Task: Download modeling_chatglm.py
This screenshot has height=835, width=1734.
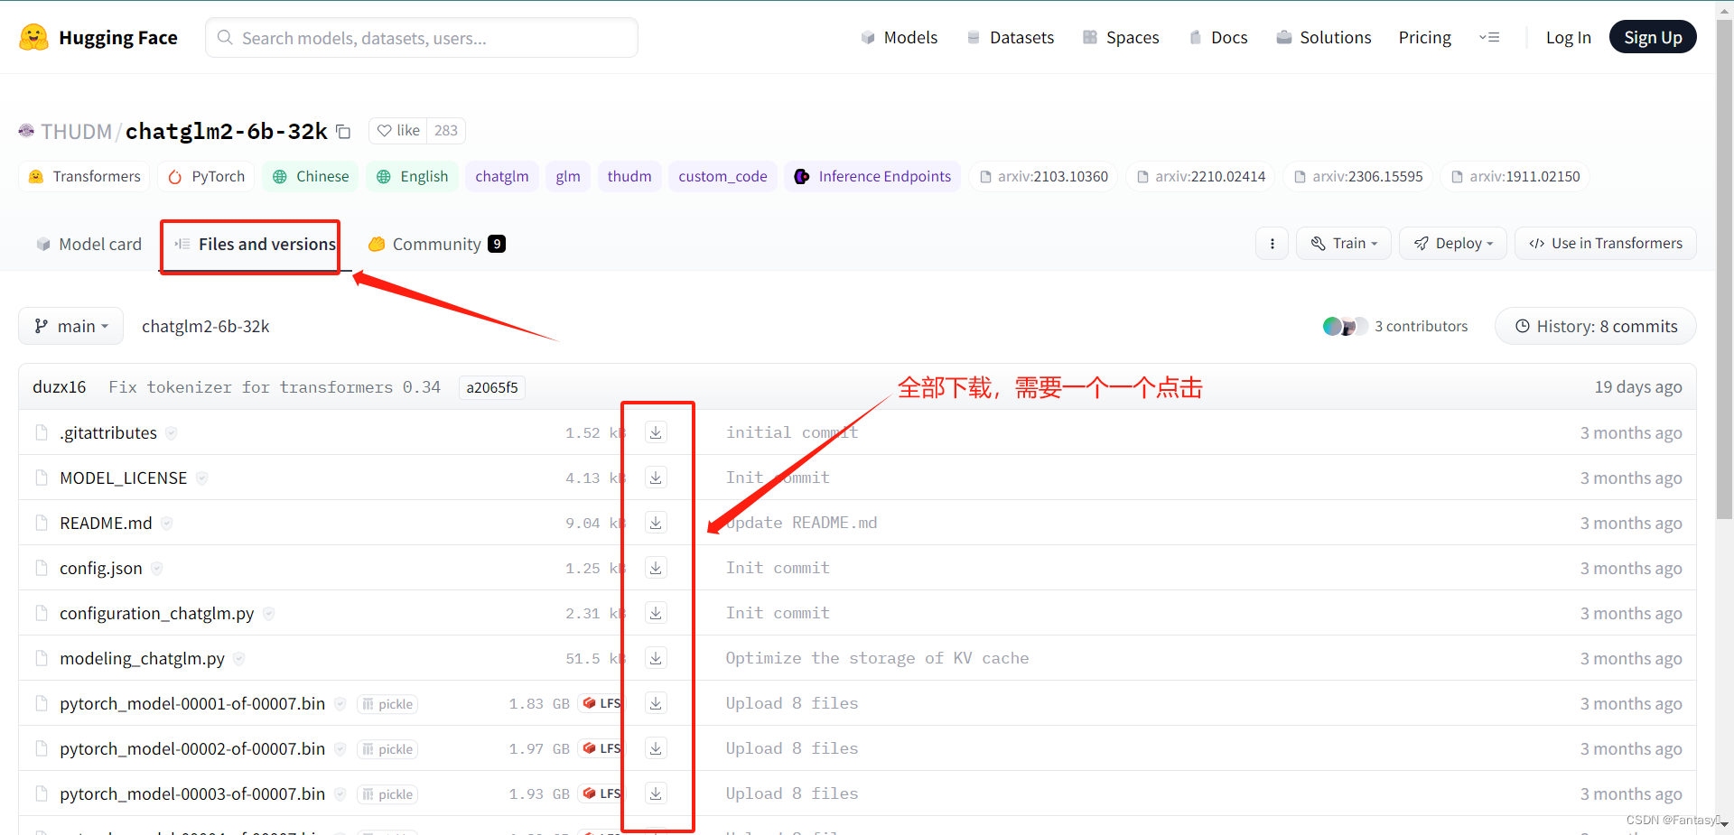Action: (656, 658)
